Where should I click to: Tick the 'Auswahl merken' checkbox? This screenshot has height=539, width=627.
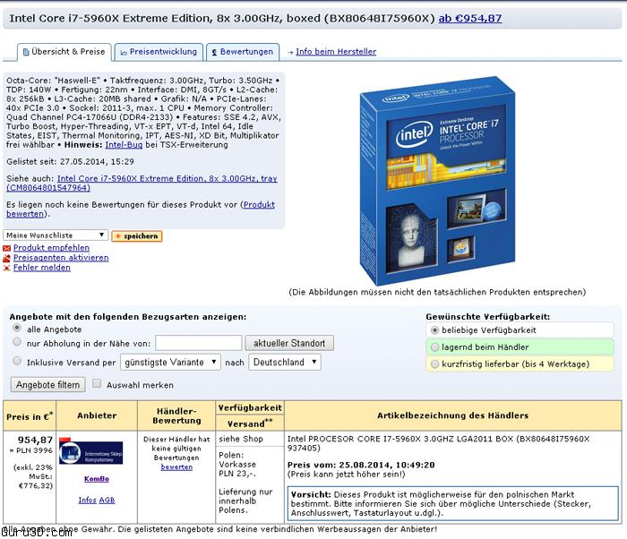pos(97,383)
